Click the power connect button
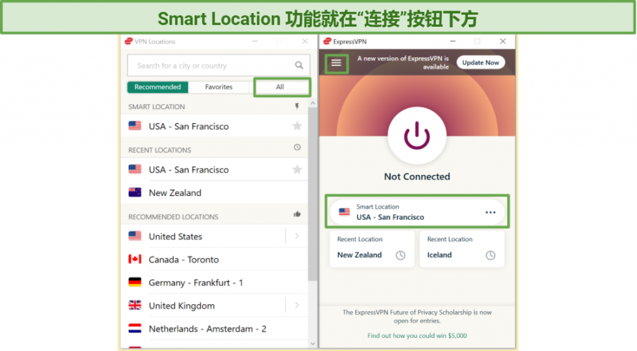 tap(417, 136)
